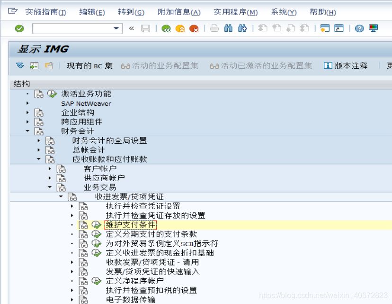
Task: Open the command field dropdown arrow
Action: pyautogui.click(x=116, y=28)
